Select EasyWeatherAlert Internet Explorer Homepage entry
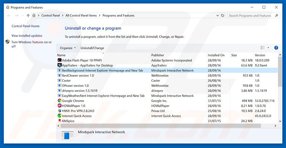This screenshot has width=286, height=148. [x=103, y=96]
